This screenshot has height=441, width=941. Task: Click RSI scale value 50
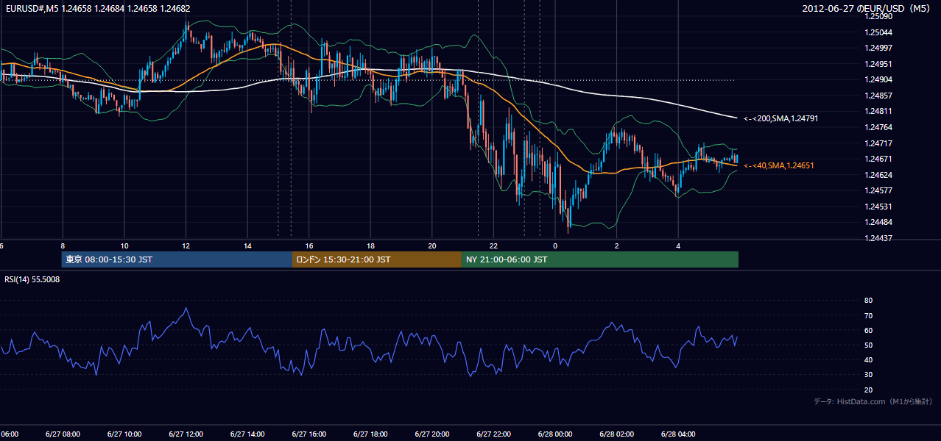[868, 345]
